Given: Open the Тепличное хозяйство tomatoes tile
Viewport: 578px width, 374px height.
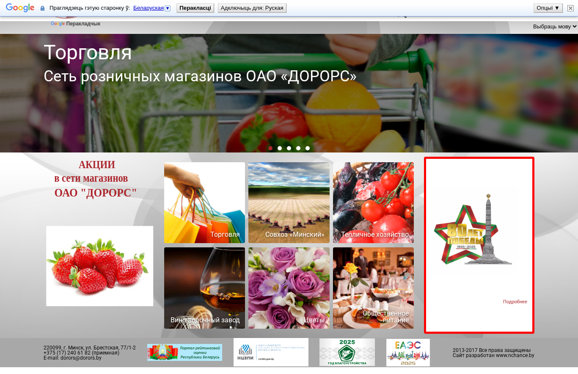Looking at the screenshot, I should point(373,202).
